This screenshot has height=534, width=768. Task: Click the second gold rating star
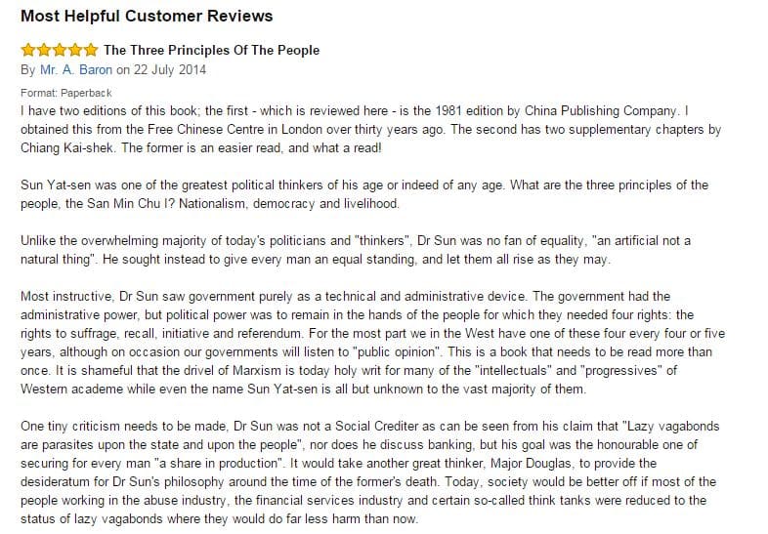coord(44,50)
